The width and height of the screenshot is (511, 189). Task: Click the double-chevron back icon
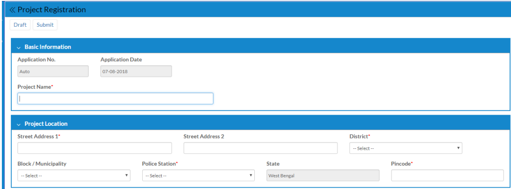12,10
